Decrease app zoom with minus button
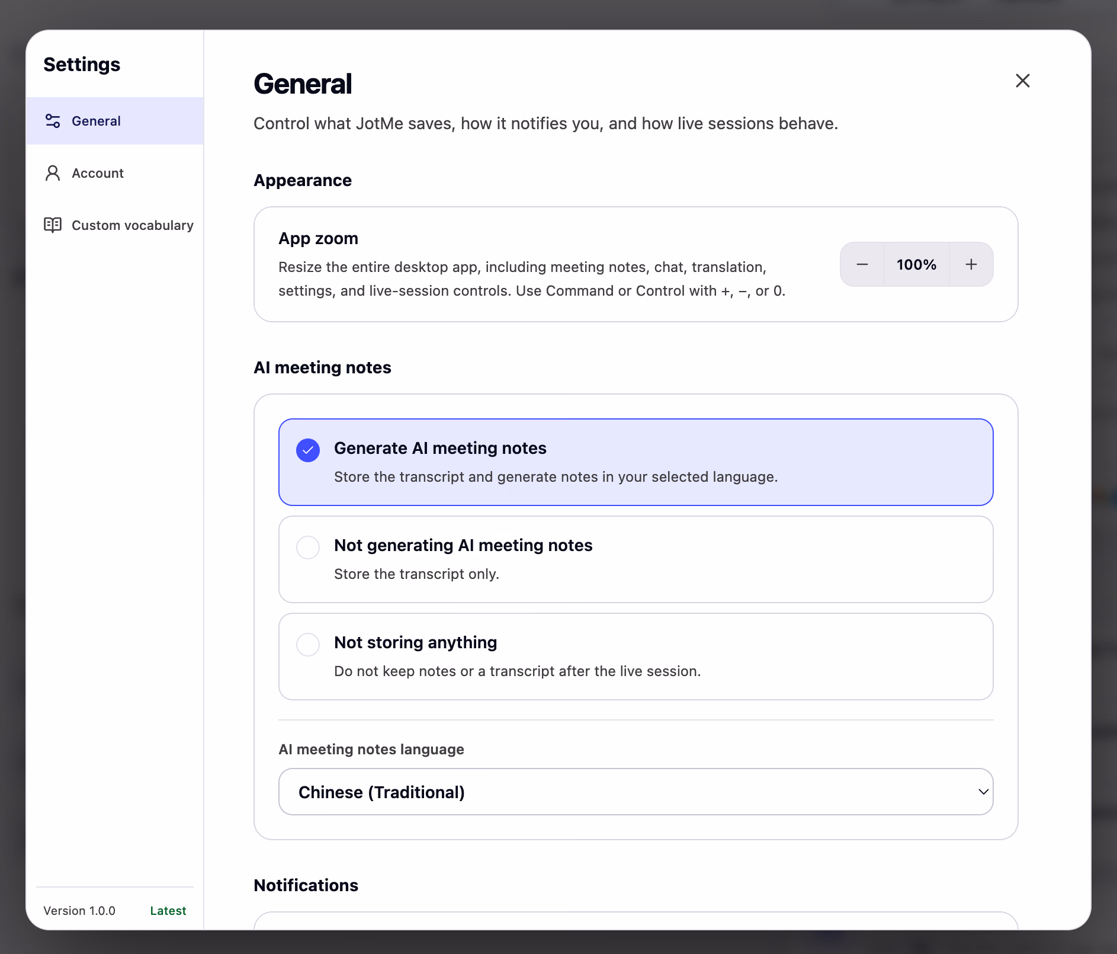 pyautogui.click(x=862, y=264)
